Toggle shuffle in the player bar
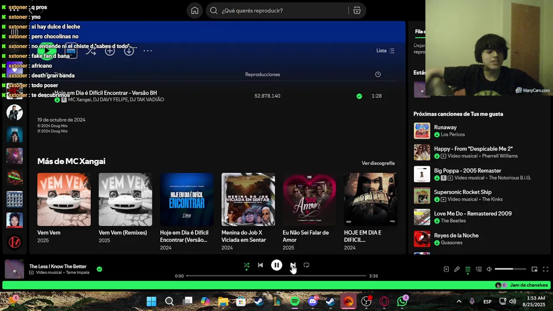Image resolution: width=553 pixels, height=311 pixels. [246, 265]
